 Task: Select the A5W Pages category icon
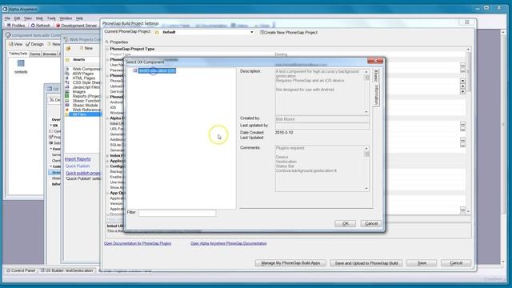[67, 74]
